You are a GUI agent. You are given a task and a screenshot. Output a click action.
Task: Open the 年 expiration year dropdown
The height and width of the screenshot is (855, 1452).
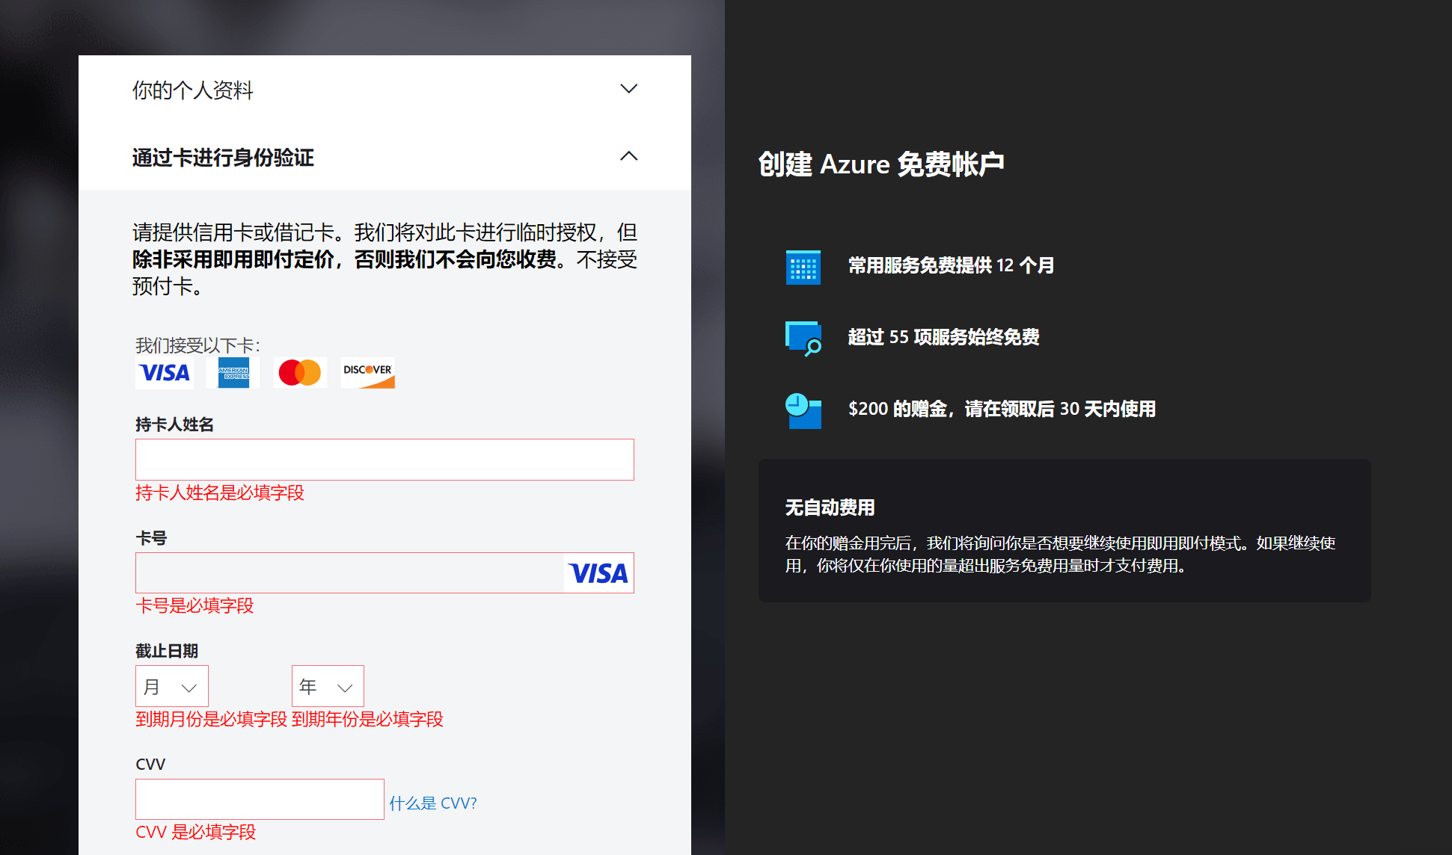click(x=328, y=686)
